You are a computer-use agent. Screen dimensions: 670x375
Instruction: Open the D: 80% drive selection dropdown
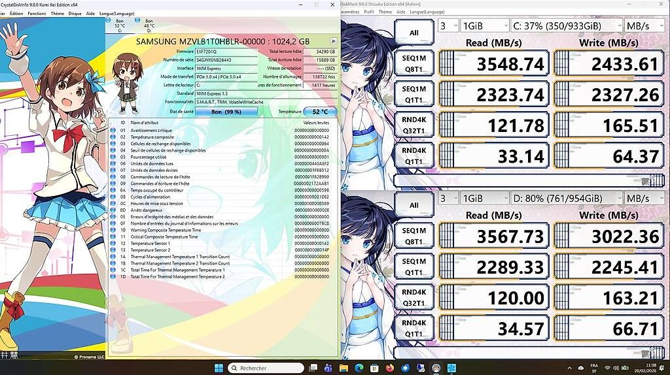(567, 199)
